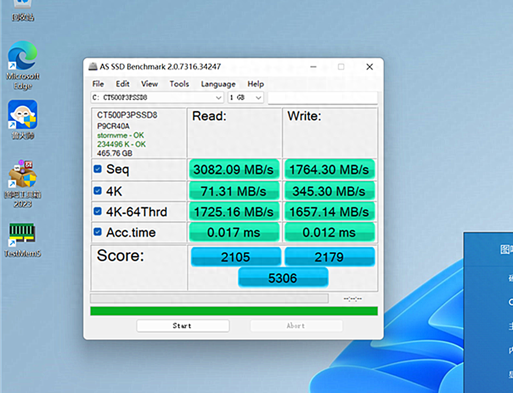Toggle the Seq test checkbox

(x=97, y=169)
